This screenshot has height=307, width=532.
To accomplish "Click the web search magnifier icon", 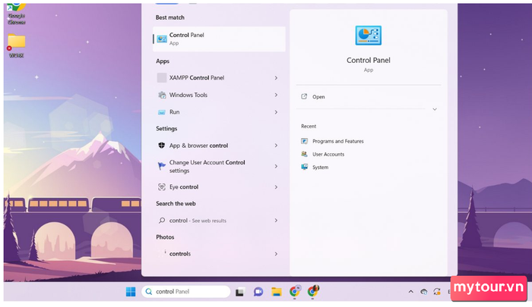I will point(162,221).
